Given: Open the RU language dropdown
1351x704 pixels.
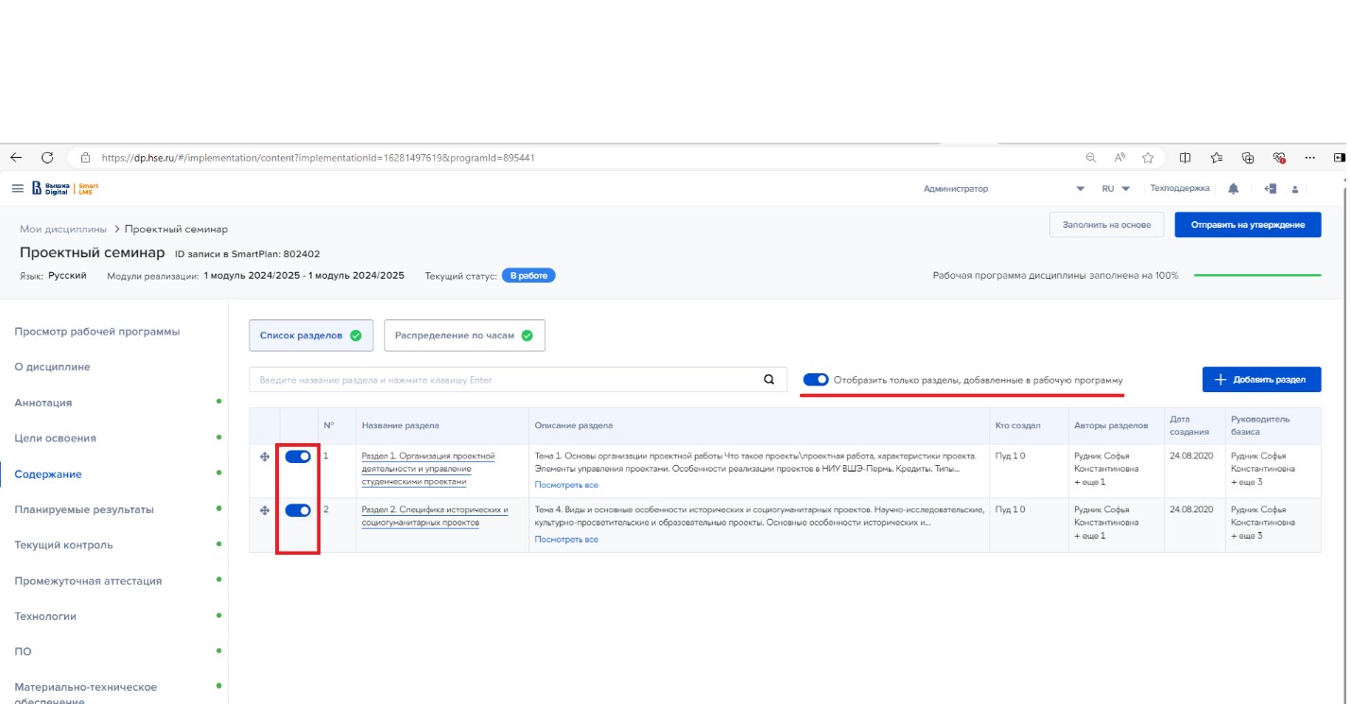Looking at the screenshot, I should 1116,189.
